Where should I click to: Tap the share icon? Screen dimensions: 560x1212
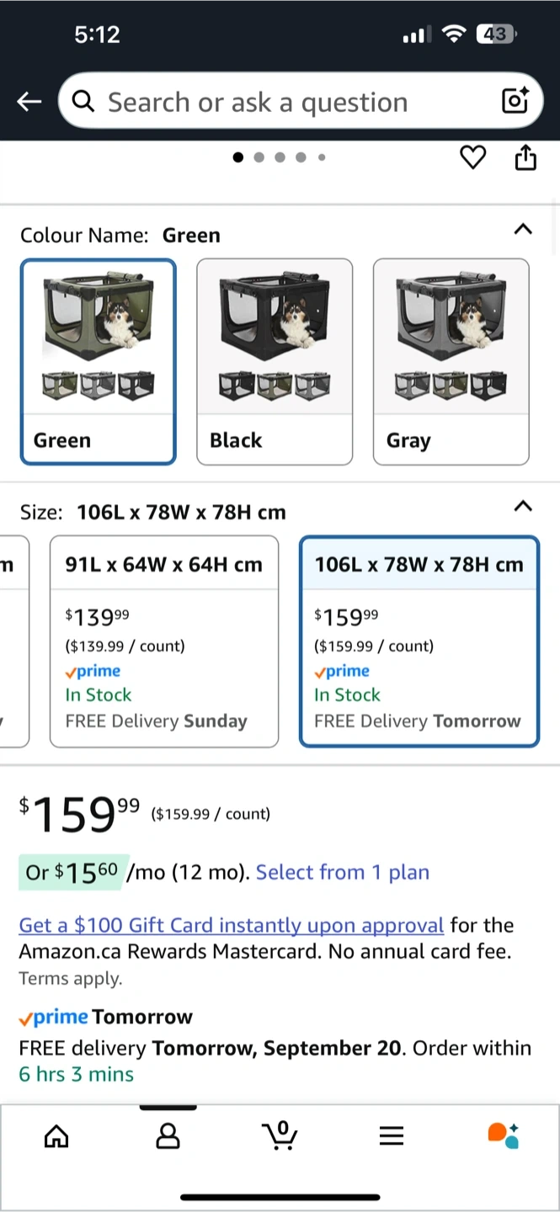[x=525, y=157]
